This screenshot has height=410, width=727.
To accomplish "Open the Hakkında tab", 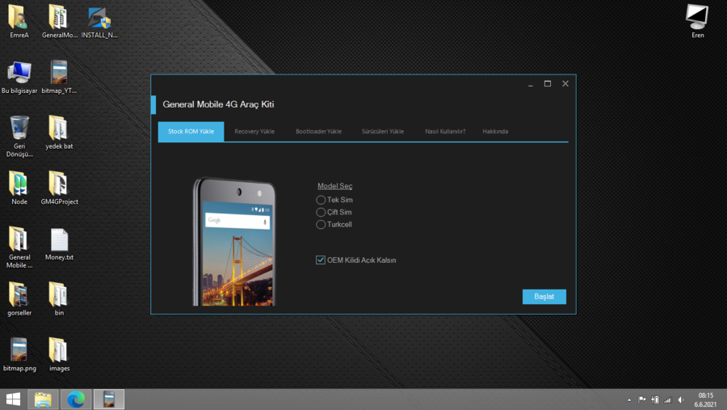I will pyautogui.click(x=495, y=131).
